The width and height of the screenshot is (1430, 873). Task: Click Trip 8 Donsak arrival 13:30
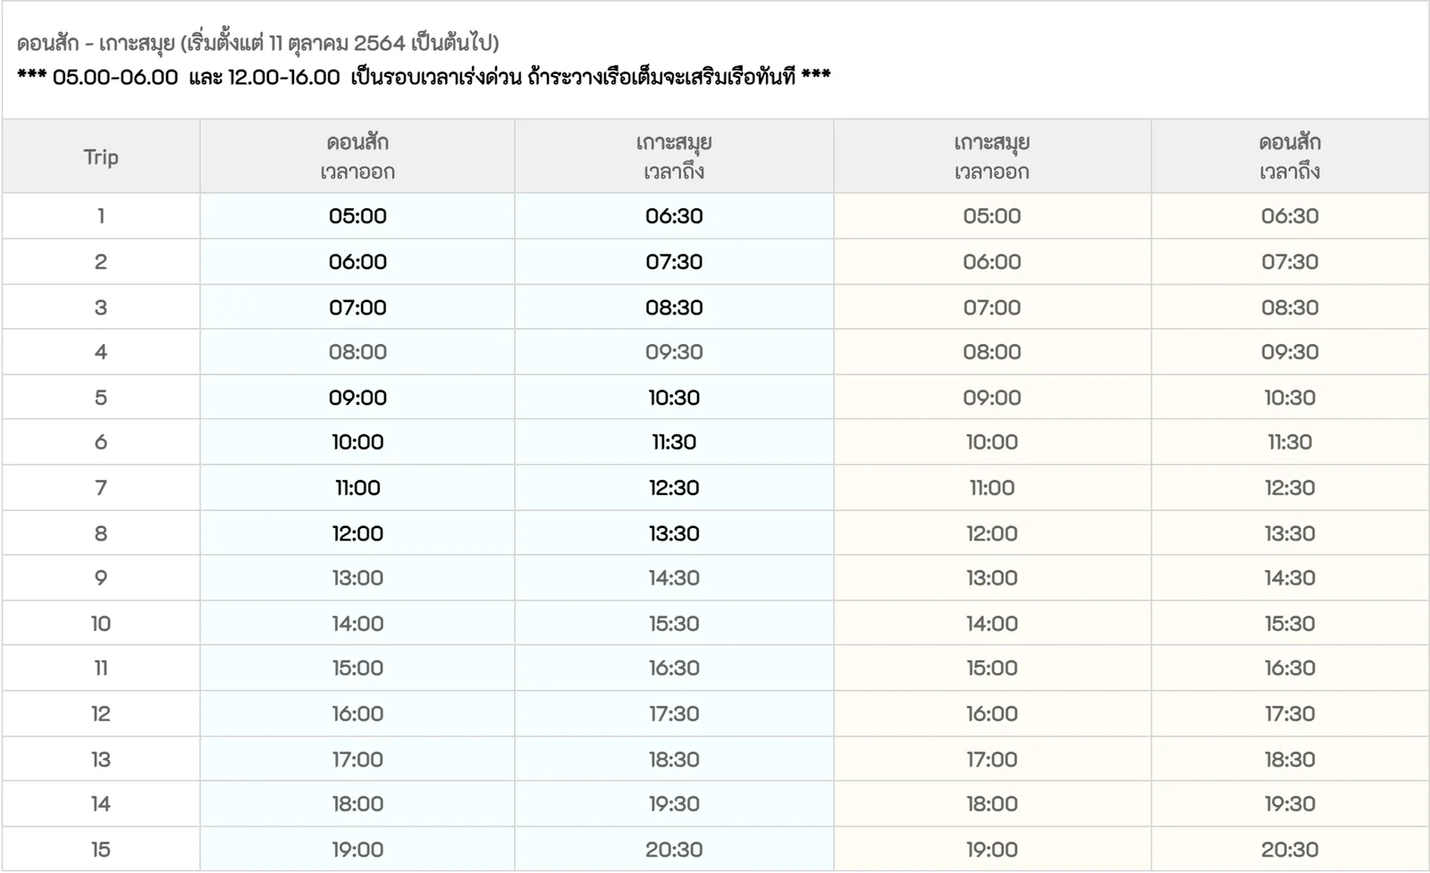[1290, 533]
